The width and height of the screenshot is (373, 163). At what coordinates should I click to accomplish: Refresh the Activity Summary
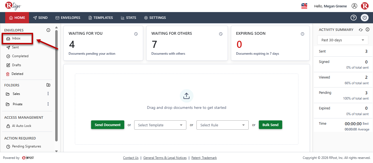coord(361,30)
